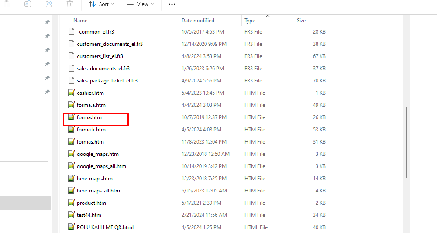Sort by Date modified column header
Viewport: 437px width, 237px height.
click(x=198, y=21)
